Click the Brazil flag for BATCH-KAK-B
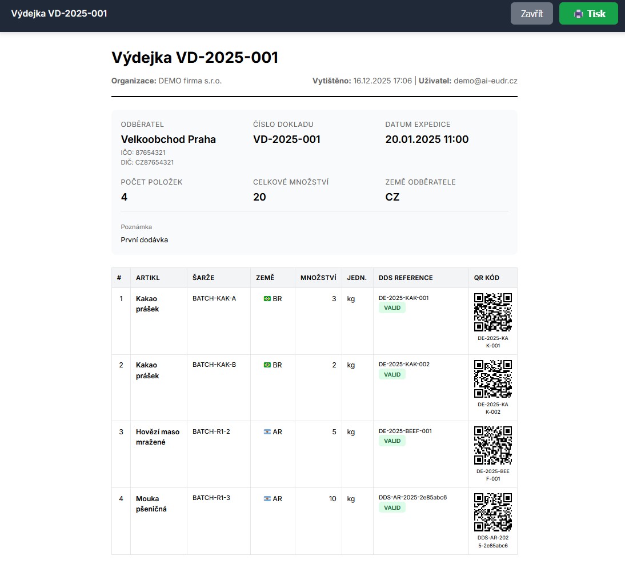Viewport: 625px width, 564px height. coord(267,365)
